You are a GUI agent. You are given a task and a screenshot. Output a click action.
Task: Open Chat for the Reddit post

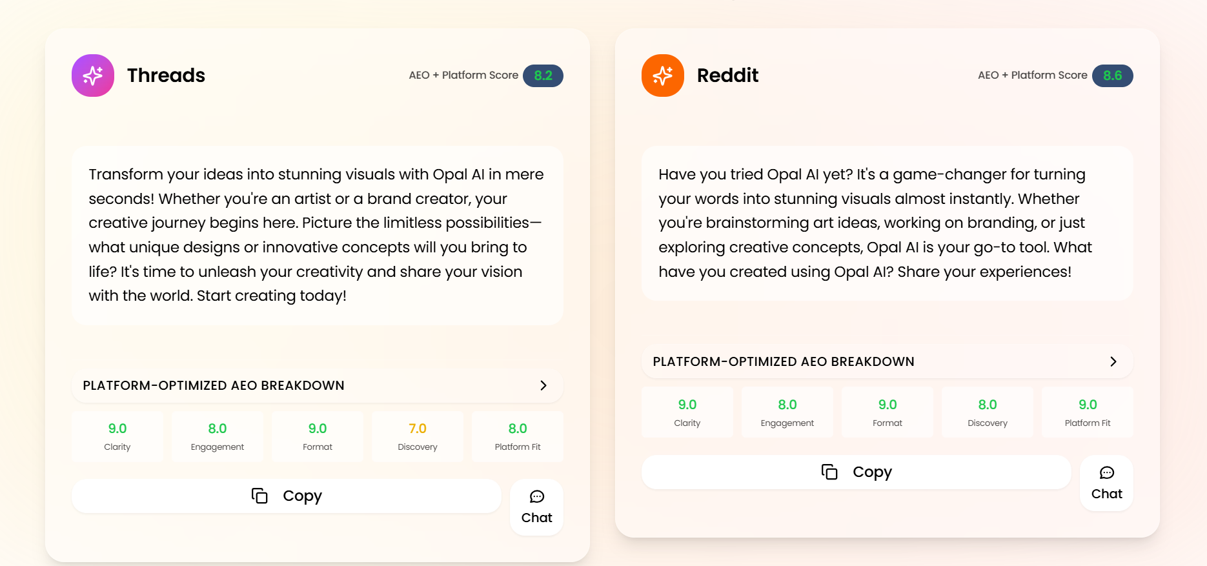(x=1106, y=483)
